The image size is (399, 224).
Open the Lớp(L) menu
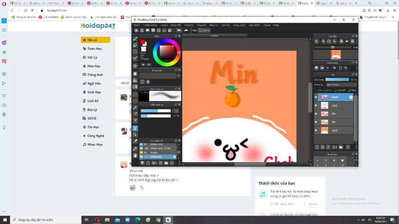(164, 25)
